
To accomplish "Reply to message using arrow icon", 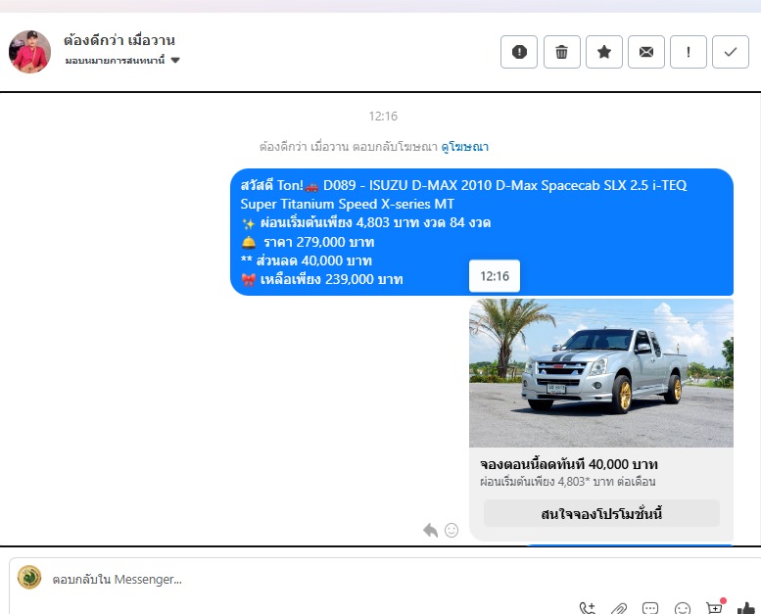I will point(431,530).
